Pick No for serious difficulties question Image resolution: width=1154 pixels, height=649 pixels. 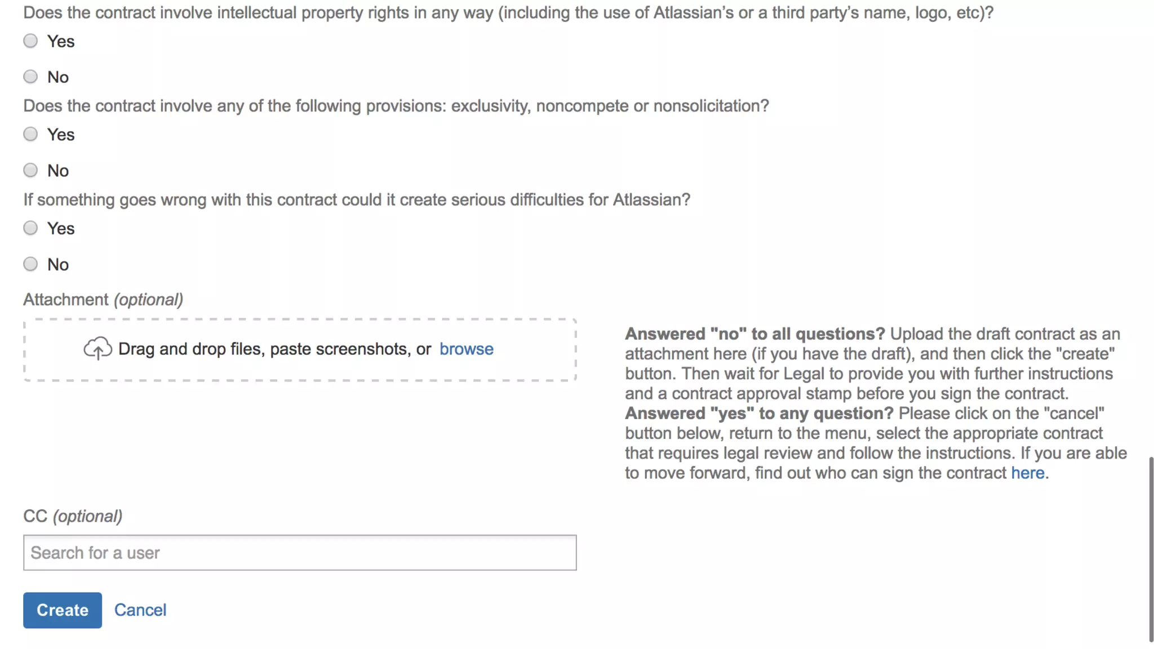(30, 264)
